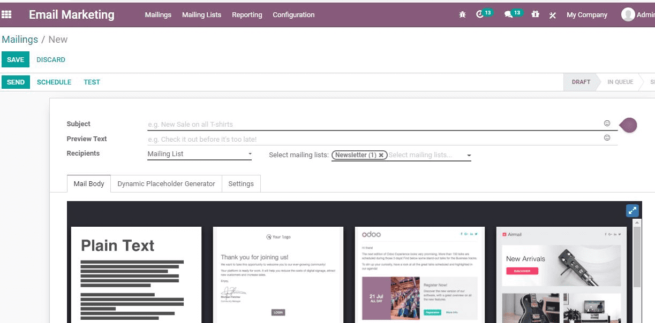
Task: Click the Preview Text input field
Action: (374, 139)
